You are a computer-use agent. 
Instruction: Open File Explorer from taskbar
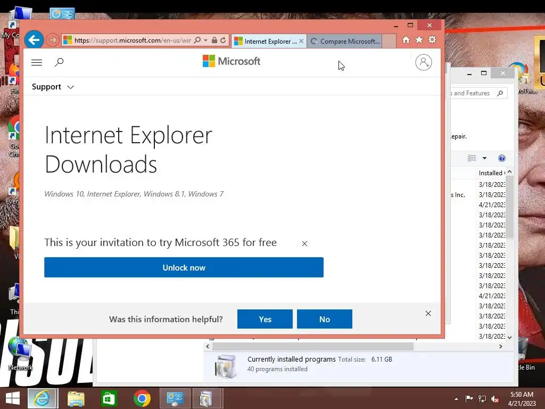tap(76, 398)
